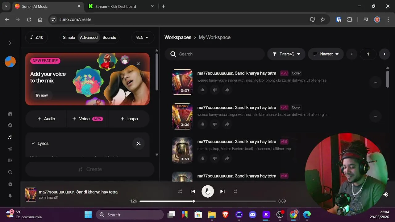
Task: Open the Search magnifier icon in sidebar
Action: 10,172
